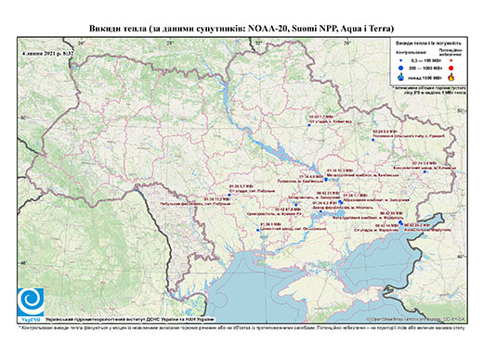Click the blue flame legend icon
Image resolution: width=483 pixels, height=341 pixels.
pyautogui.click(x=401, y=77)
